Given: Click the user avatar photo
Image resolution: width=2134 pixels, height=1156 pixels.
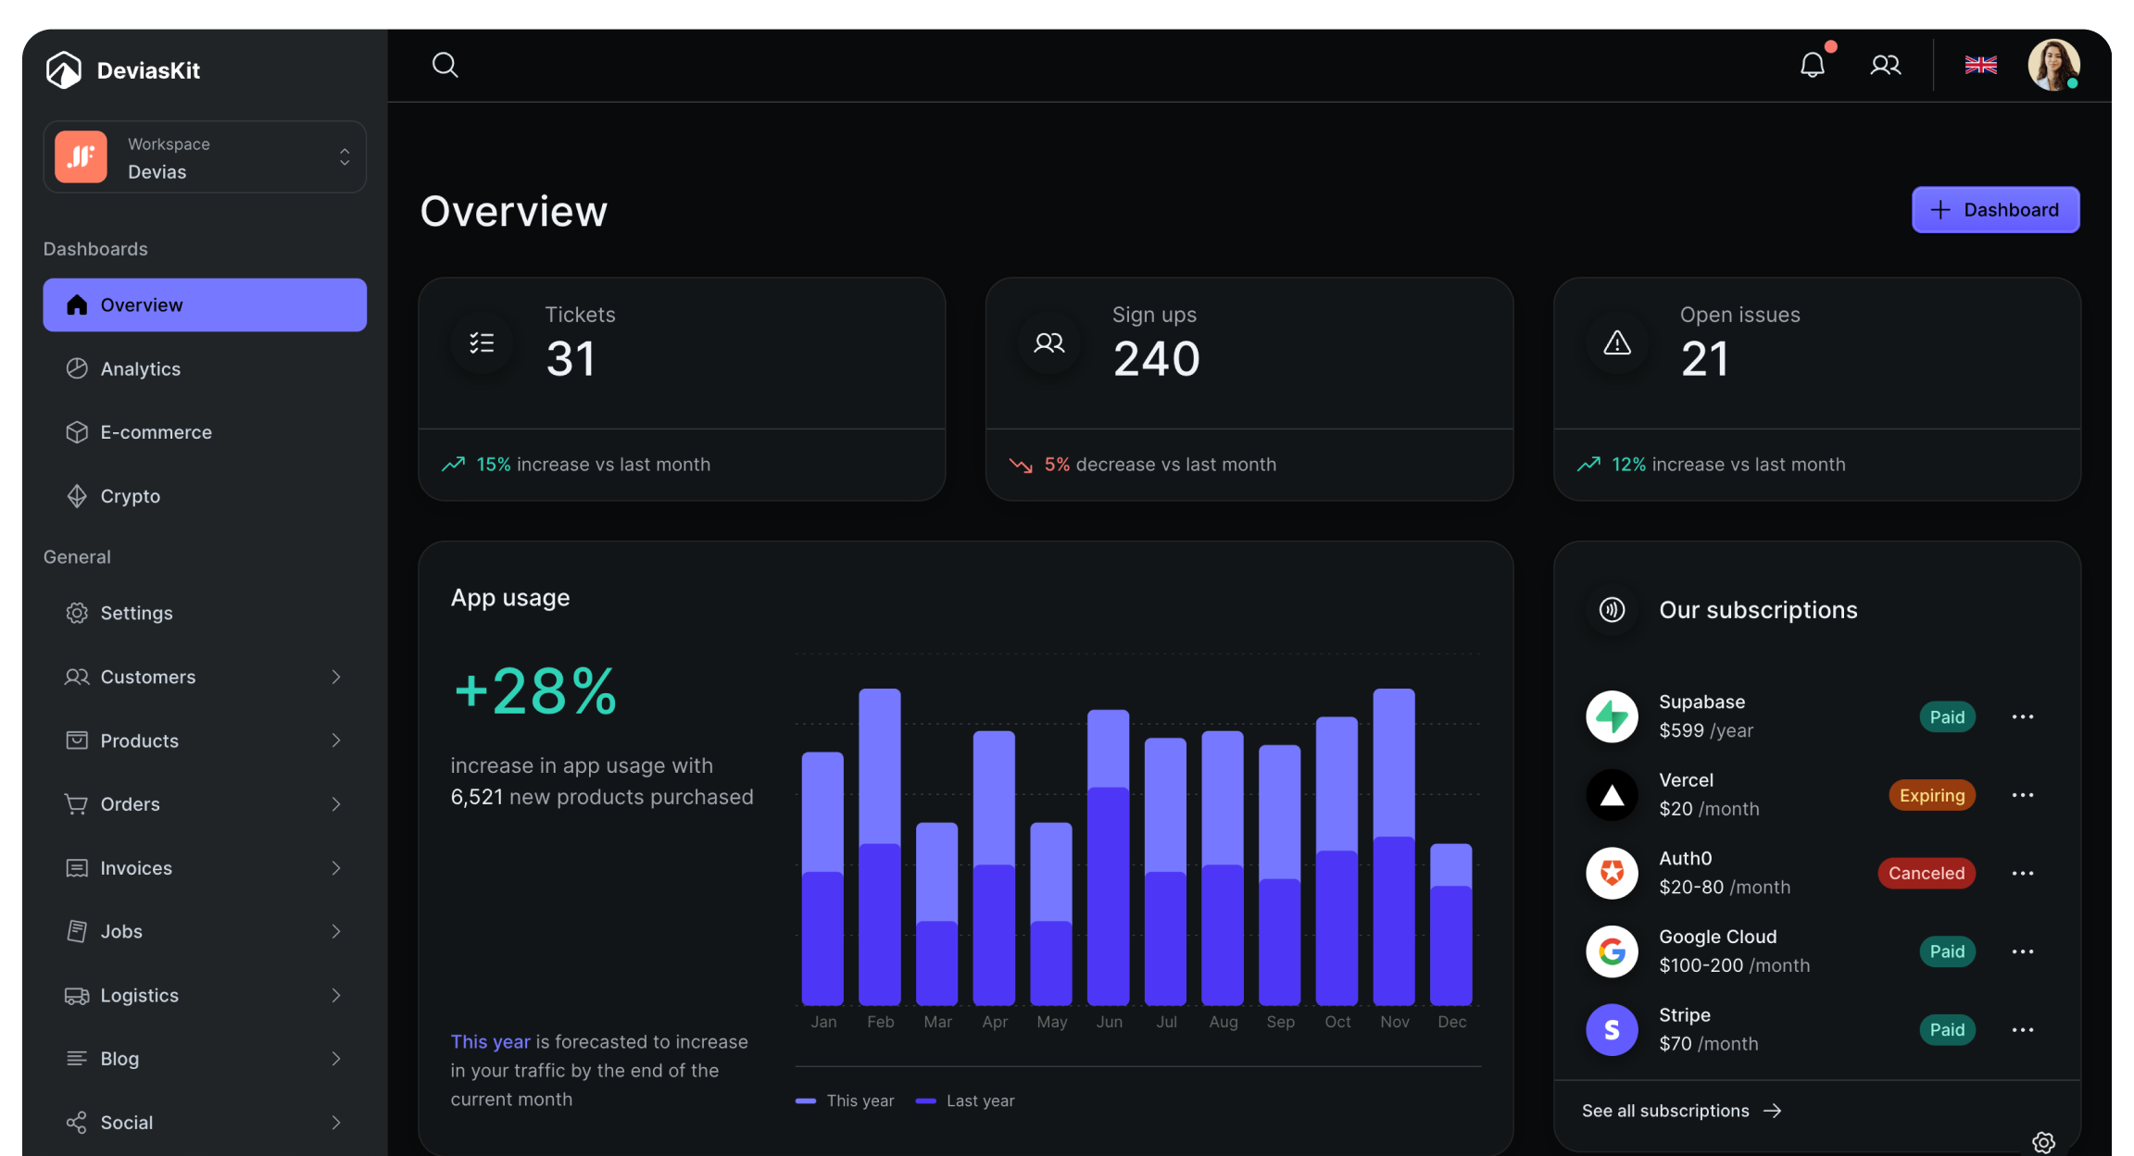Looking at the screenshot, I should click(x=2053, y=65).
